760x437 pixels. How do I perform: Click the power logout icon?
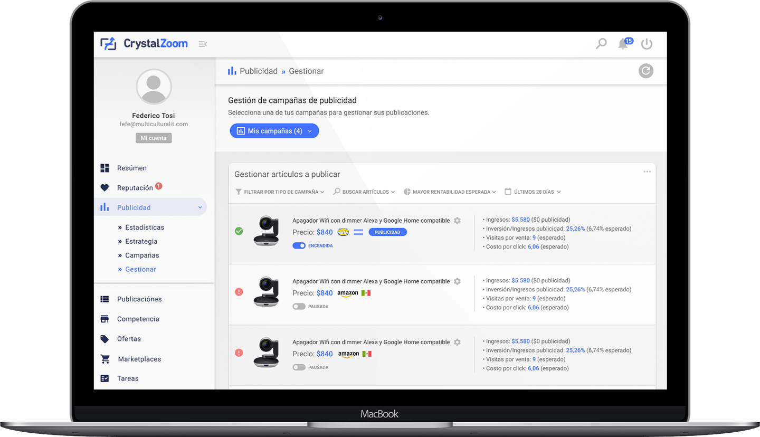point(647,44)
